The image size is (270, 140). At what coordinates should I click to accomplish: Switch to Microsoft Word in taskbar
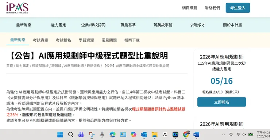(x=196, y=135)
